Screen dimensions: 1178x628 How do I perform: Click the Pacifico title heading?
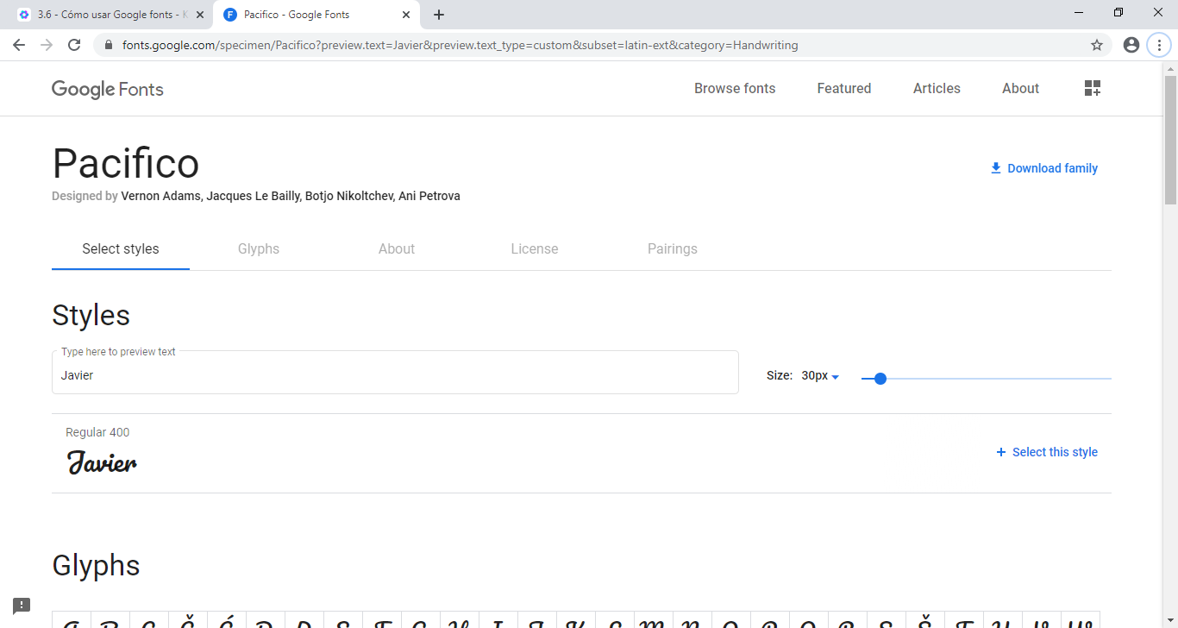click(x=126, y=164)
